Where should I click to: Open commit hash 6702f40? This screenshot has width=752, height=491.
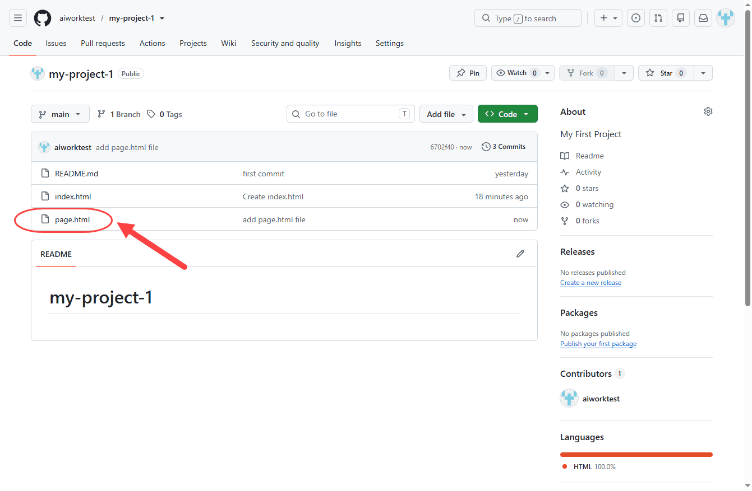pyautogui.click(x=442, y=147)
